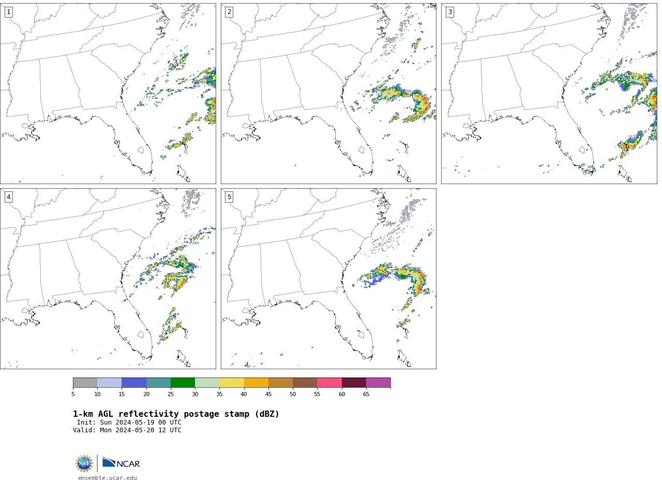Click the colorbar tick label 55
Viewport: 662px width, 484px height.
point(317,395)
